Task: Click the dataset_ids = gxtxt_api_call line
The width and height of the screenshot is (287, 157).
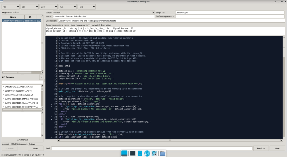Action: pos(91,134)
